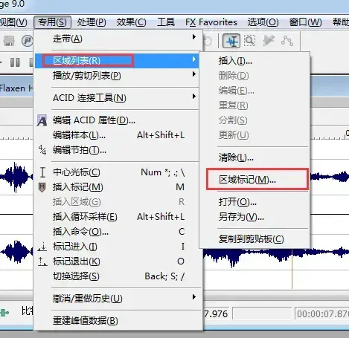Click the mark-out arrow icon
This screenshot has width=349, height=338.
(x=42, y=261)
